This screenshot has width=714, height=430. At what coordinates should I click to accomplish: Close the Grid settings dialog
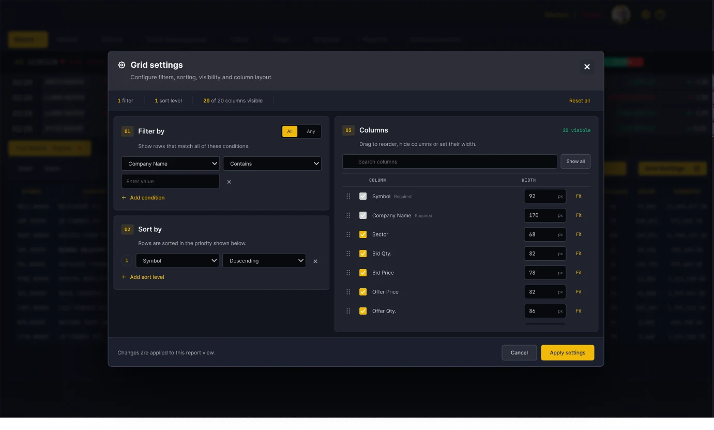tap(587, 67)
